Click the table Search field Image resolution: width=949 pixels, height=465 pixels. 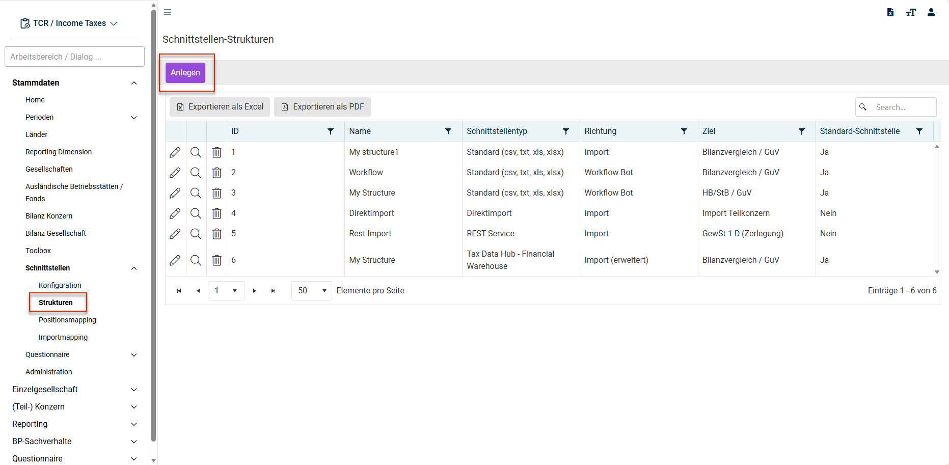[896, 107]
